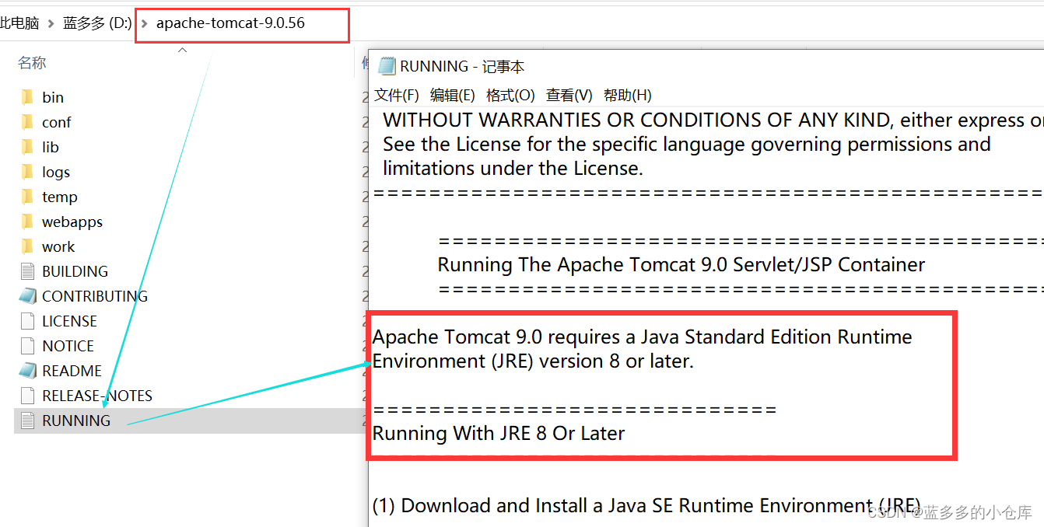1044x527 pixels.
Task: Select the logs folder name
Action: [x=56, y=172]
